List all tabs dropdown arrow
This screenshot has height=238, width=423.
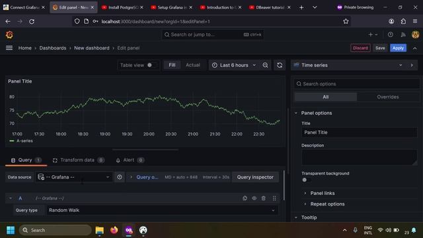[315, 7]
